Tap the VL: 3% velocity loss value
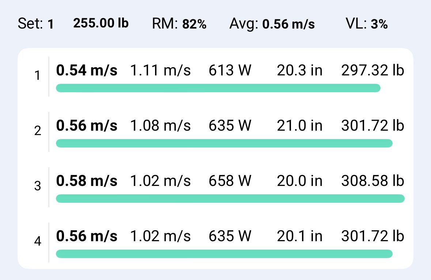Screen dimensions: 431x280 (367, 24)
